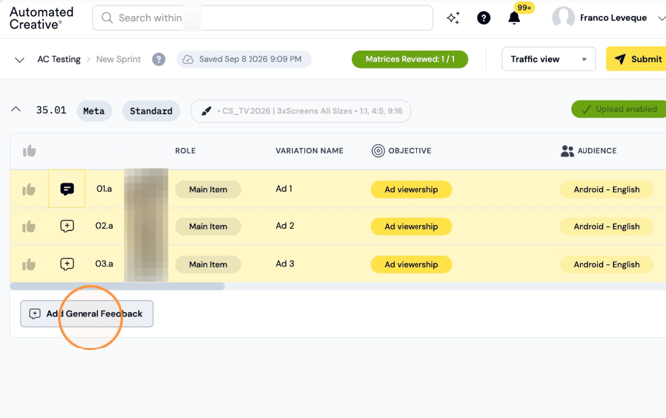
Task: Approve all rows with header thumbs up
Action: tap(29, 151)
